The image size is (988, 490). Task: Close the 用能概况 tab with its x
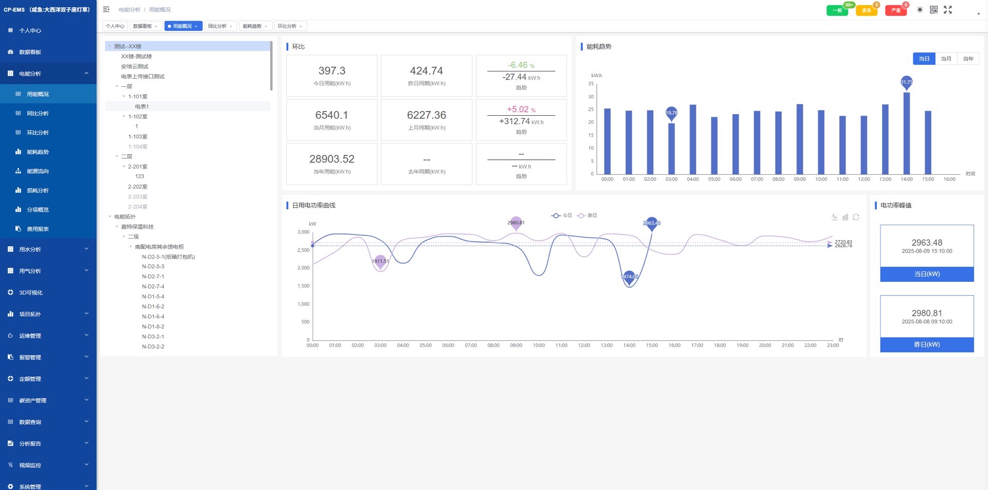196,26
